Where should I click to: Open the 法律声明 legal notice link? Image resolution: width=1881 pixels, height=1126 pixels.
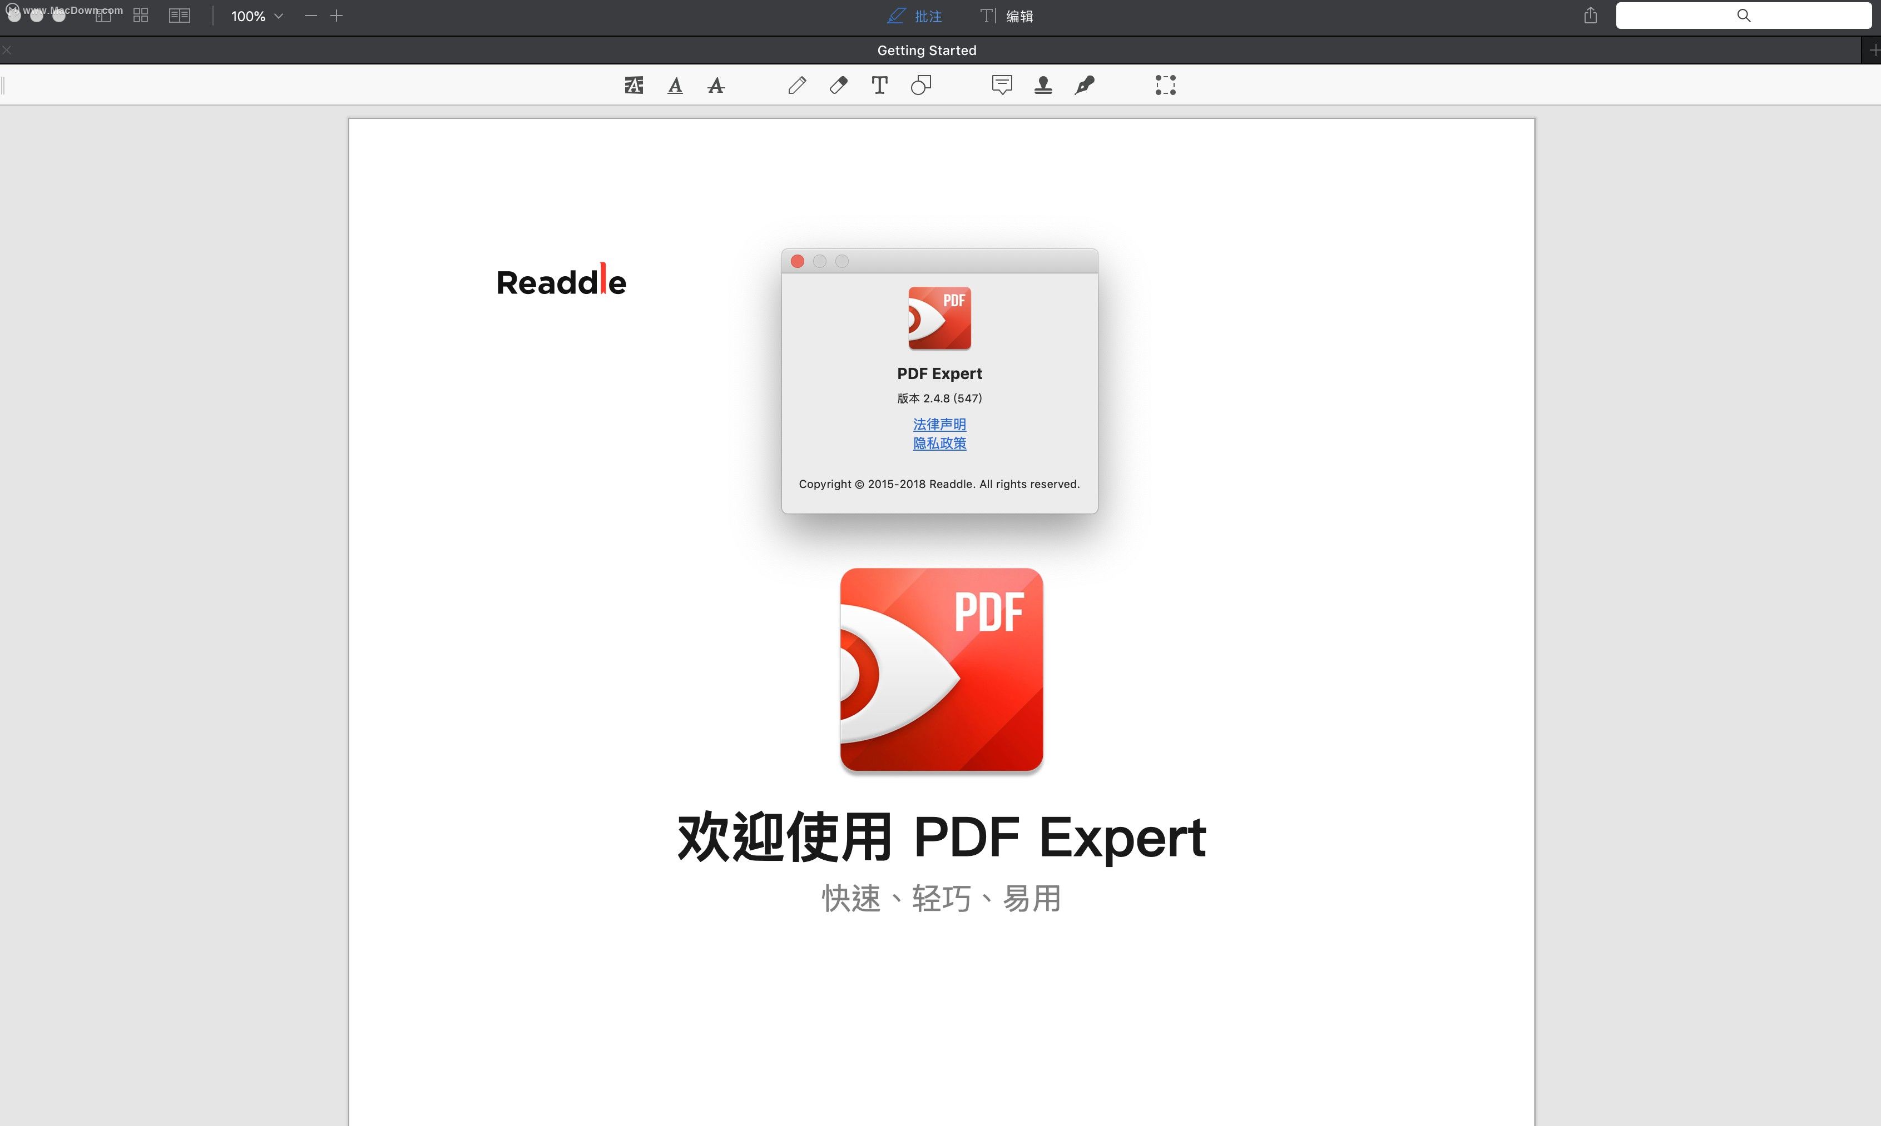[940, 424]
